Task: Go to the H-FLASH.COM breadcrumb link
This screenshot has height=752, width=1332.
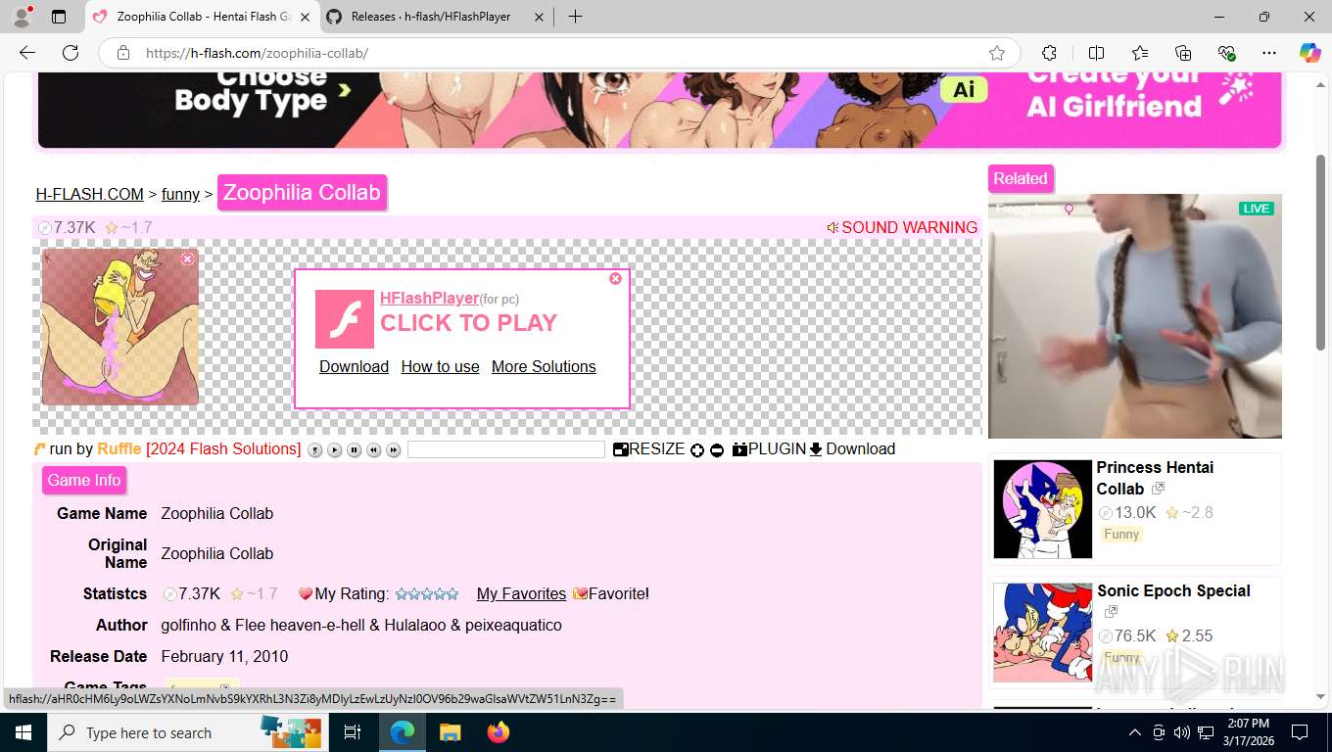Action: coord(90,194)
